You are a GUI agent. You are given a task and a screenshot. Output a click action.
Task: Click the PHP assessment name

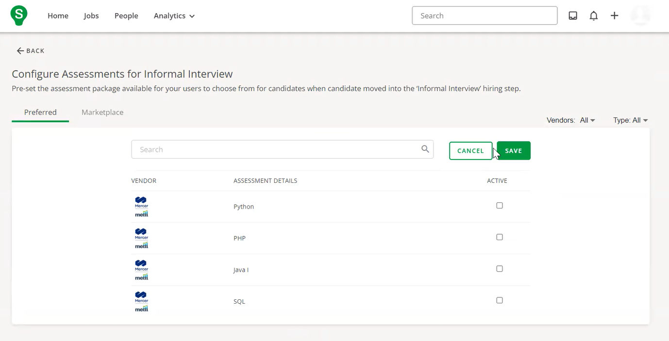click(x=239, y=238)
